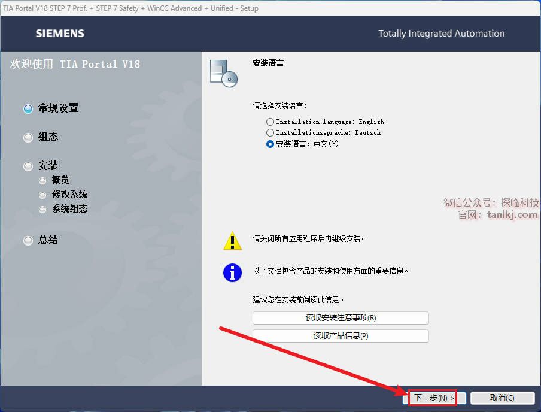The width and height of the screenshot is (541, 412).
Task: Click the 安装语言 heading
Action: point(268,63)
